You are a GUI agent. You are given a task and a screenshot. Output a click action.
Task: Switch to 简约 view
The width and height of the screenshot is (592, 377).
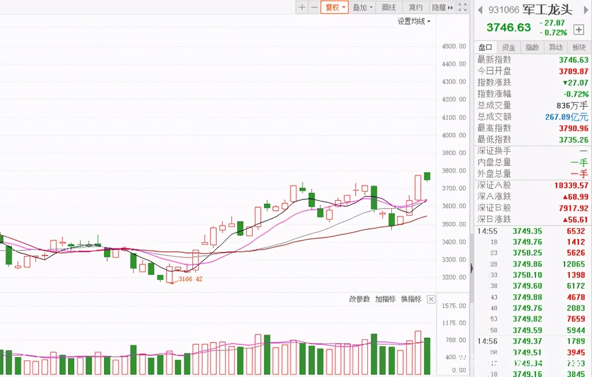click(x=415, y=7)
